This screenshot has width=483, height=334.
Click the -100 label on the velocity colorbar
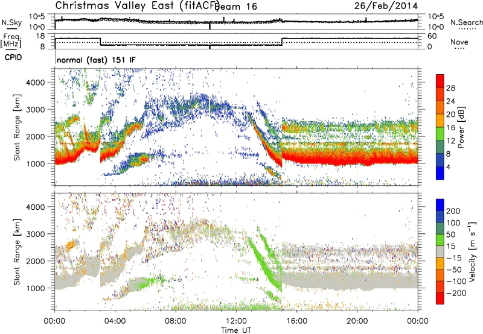tap(456, 282)
